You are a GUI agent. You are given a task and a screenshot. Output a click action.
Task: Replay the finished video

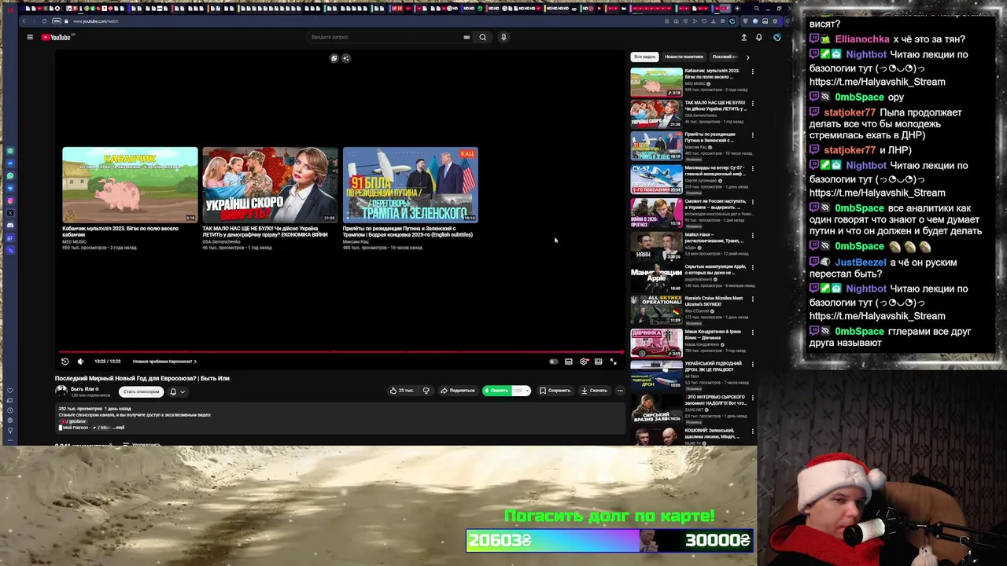(x=65, y=362)
